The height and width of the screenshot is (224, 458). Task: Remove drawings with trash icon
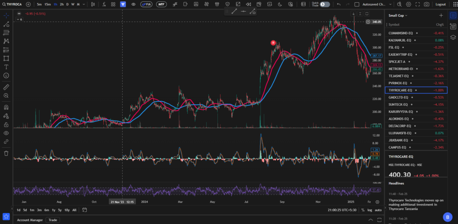[x=6, y=153]
